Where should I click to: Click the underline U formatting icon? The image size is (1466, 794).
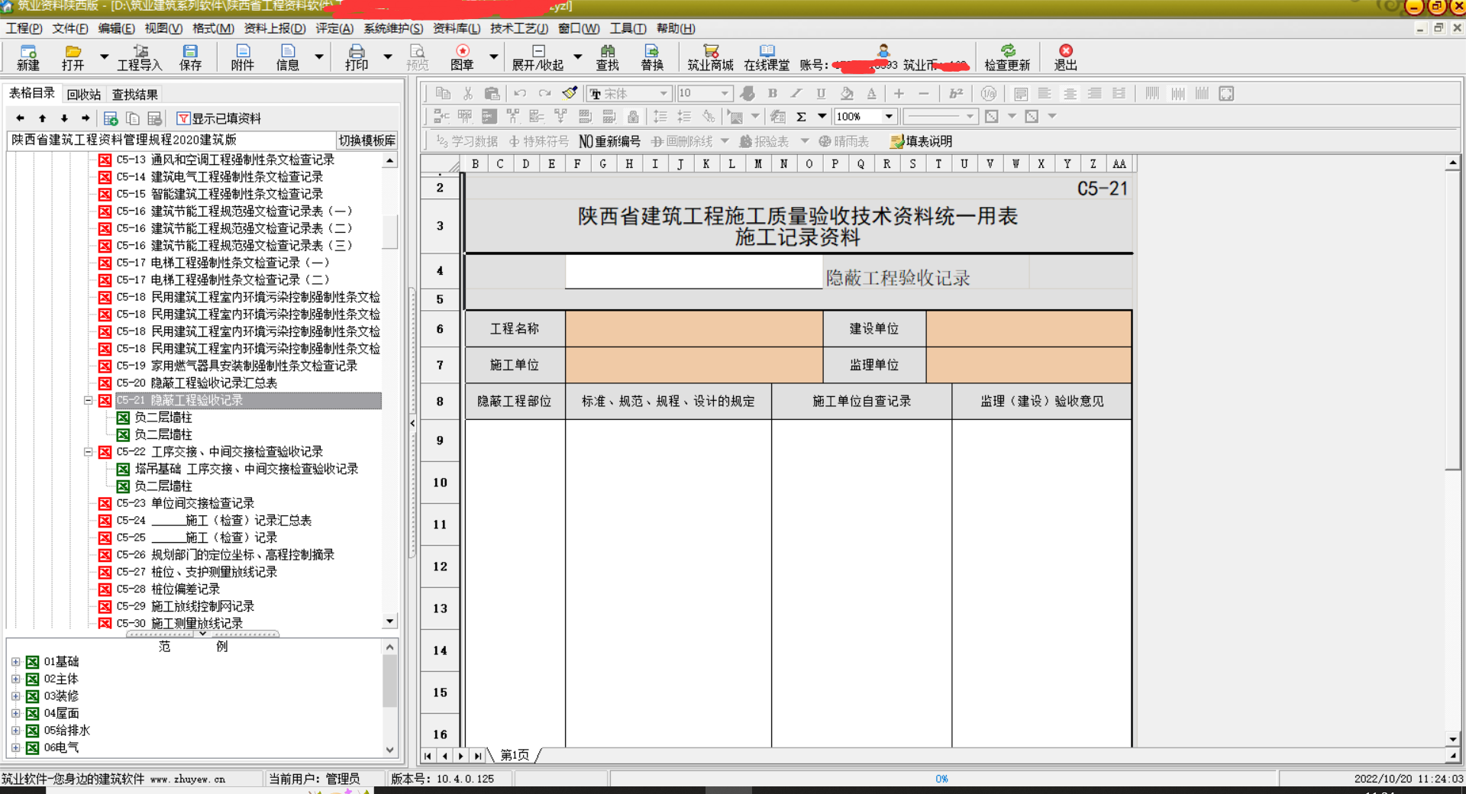click(x=822, y=93)
